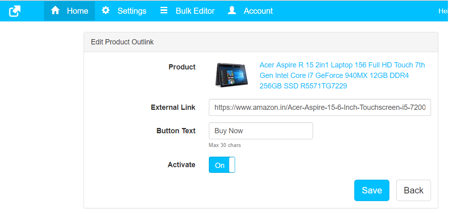
Task: Click the house icon beside Home
Action: [x=55, y=10]
